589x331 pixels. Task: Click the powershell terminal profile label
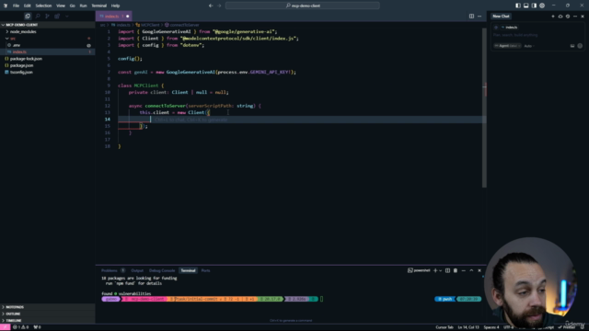tap(419, 270)
